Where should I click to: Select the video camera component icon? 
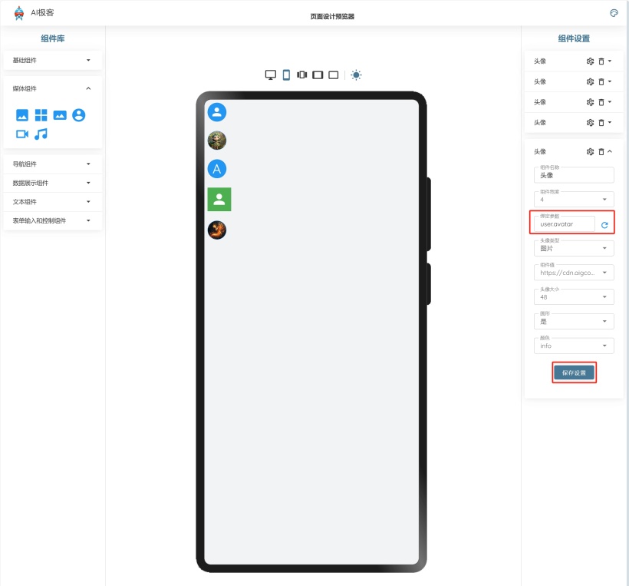pos(22,134)
